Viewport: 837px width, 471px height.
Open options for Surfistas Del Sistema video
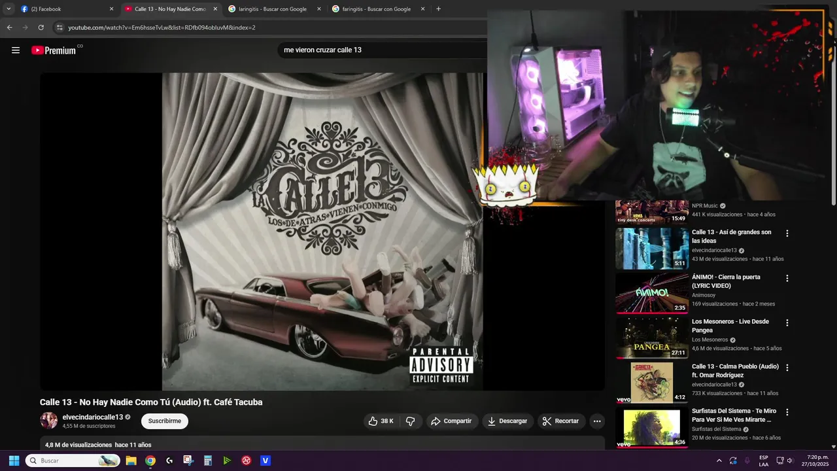click(x=787, y=412)
